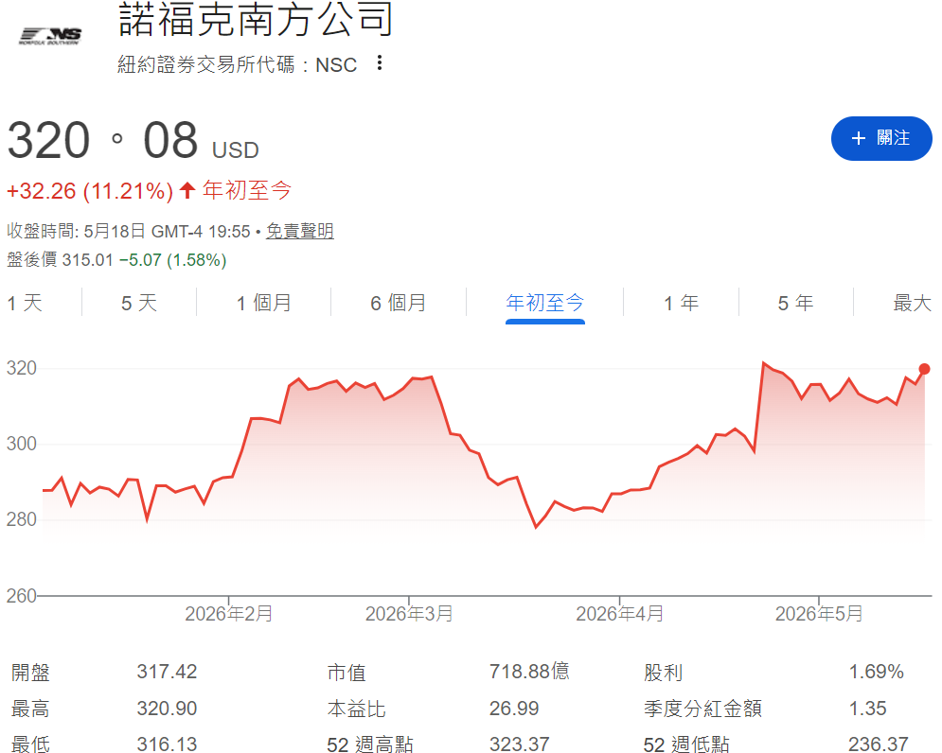The width and height of the screenshot is (942, 753).
Task: Click the red endpoint dot on chart
Action: pyautogui.click(x=924, y=369)
